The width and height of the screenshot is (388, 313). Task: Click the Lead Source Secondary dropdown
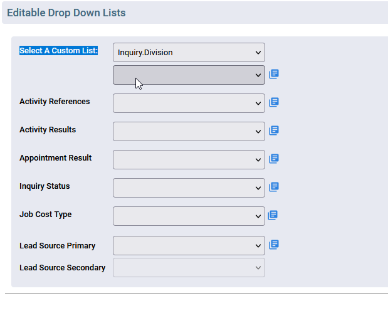pos(189,268)
